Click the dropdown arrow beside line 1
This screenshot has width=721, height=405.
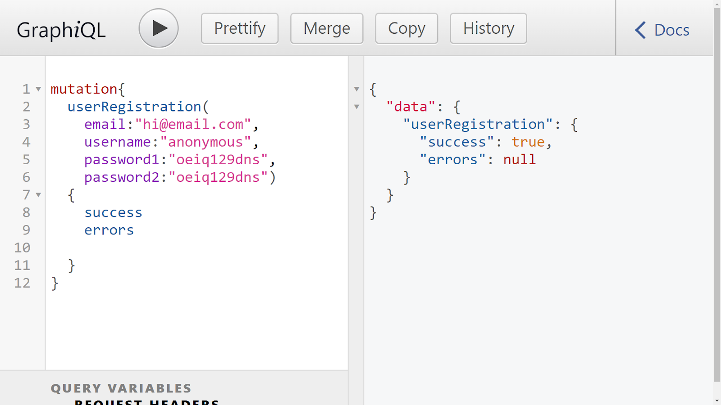38,89
